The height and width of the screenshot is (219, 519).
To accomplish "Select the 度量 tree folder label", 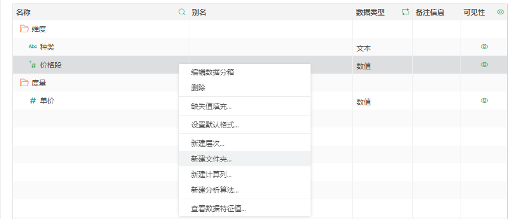I will 39,83.
